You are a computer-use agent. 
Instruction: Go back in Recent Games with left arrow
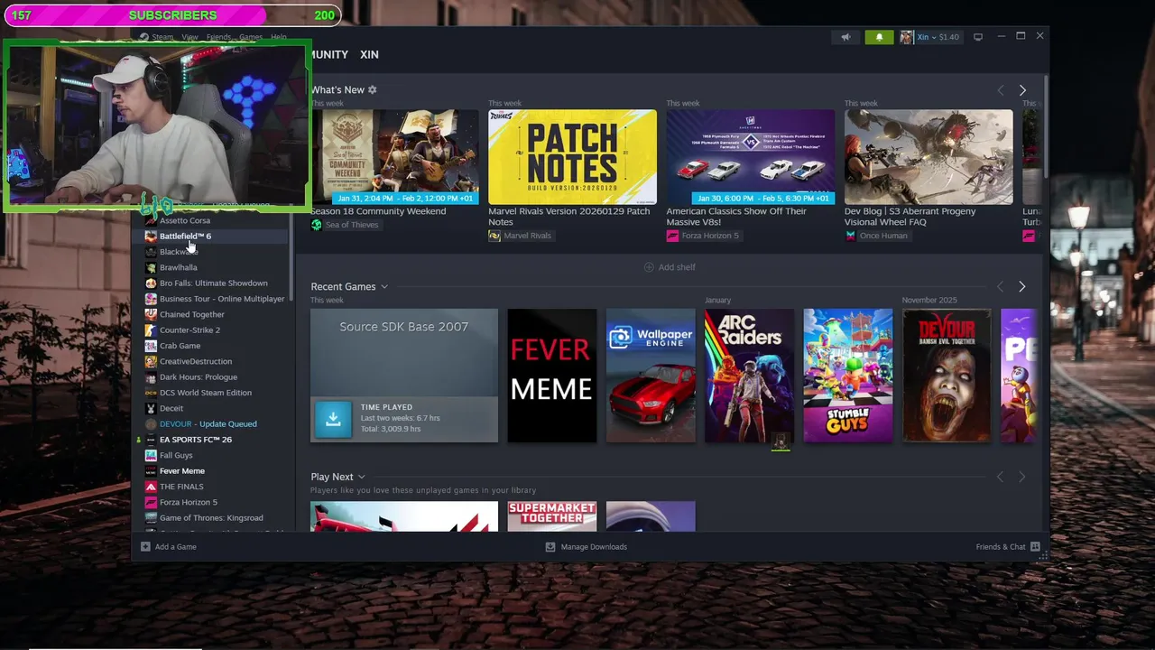tap(1000, 286)
